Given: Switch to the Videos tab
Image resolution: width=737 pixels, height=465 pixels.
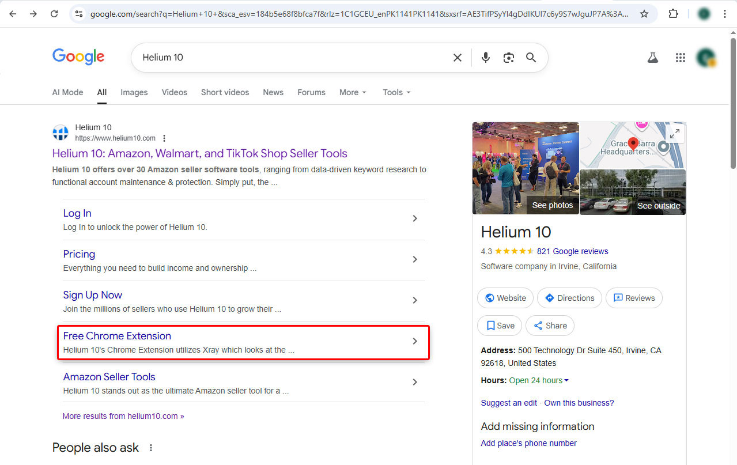Looking at the screenshot, I should click(175, 92).
